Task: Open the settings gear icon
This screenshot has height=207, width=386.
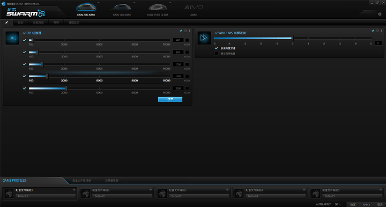Action: pos(380,14)
